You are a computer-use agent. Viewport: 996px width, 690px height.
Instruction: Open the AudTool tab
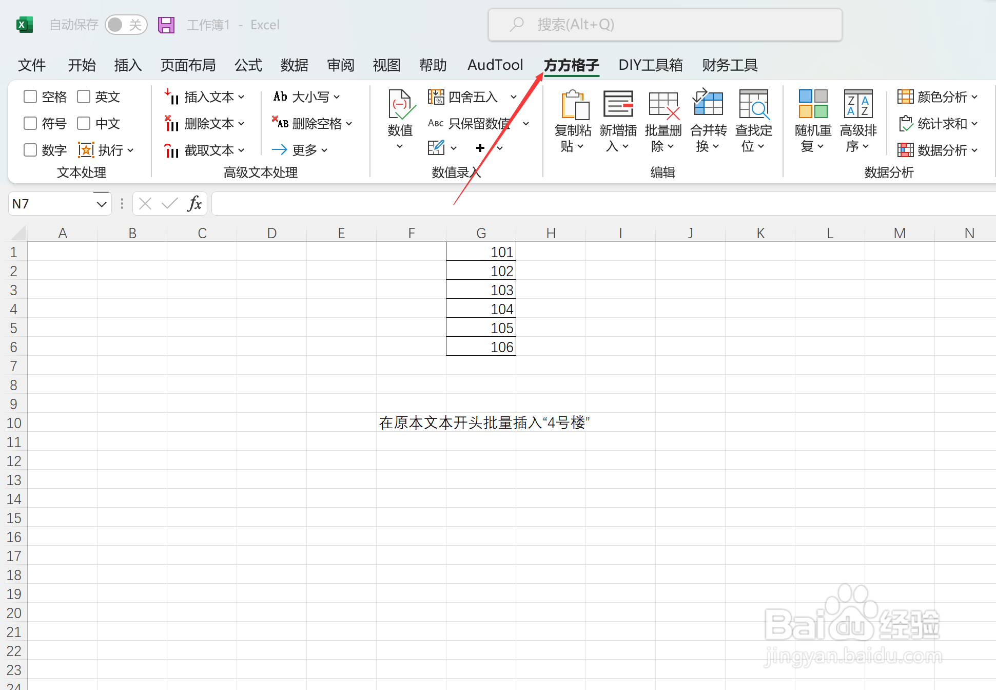tap(495, 65)
